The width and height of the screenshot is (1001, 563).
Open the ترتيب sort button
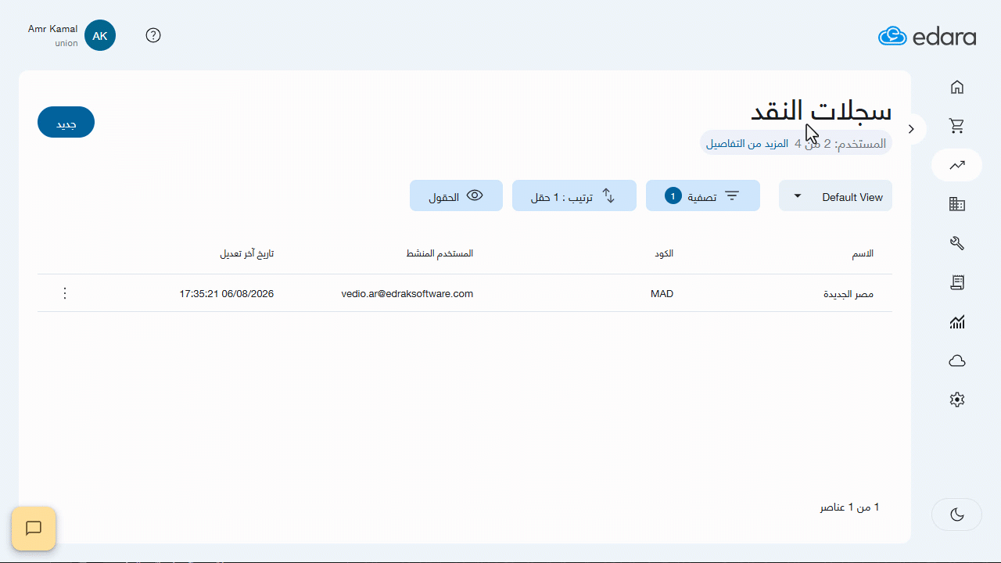(x=574, y=195)
